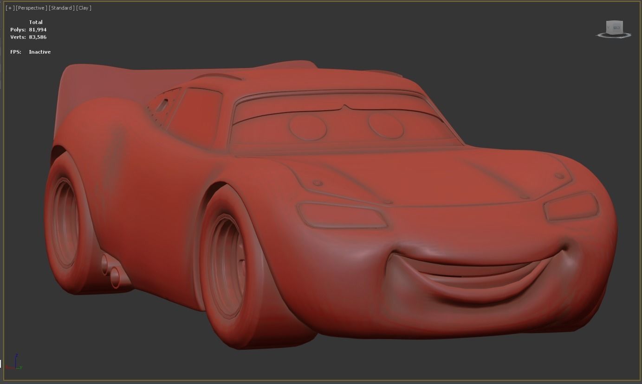642x384 pixels.
Task: Select the Polys count text 81,994
Action: [38, 30]
